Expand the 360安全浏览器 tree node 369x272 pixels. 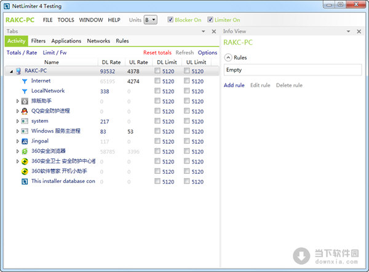click(x=17, y=151)
